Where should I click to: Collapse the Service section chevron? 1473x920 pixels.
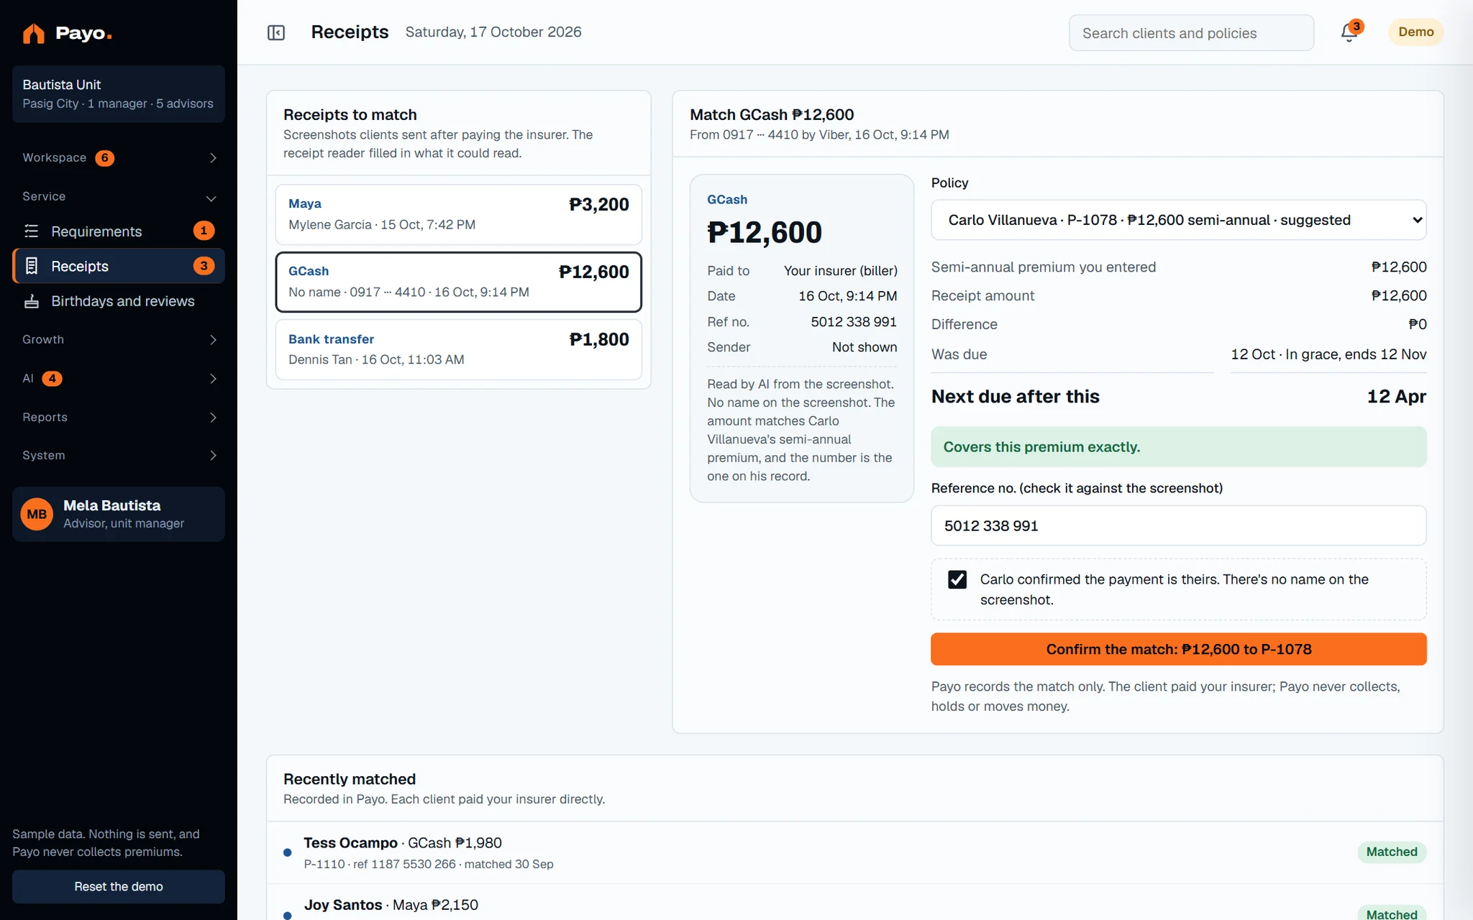211,198
